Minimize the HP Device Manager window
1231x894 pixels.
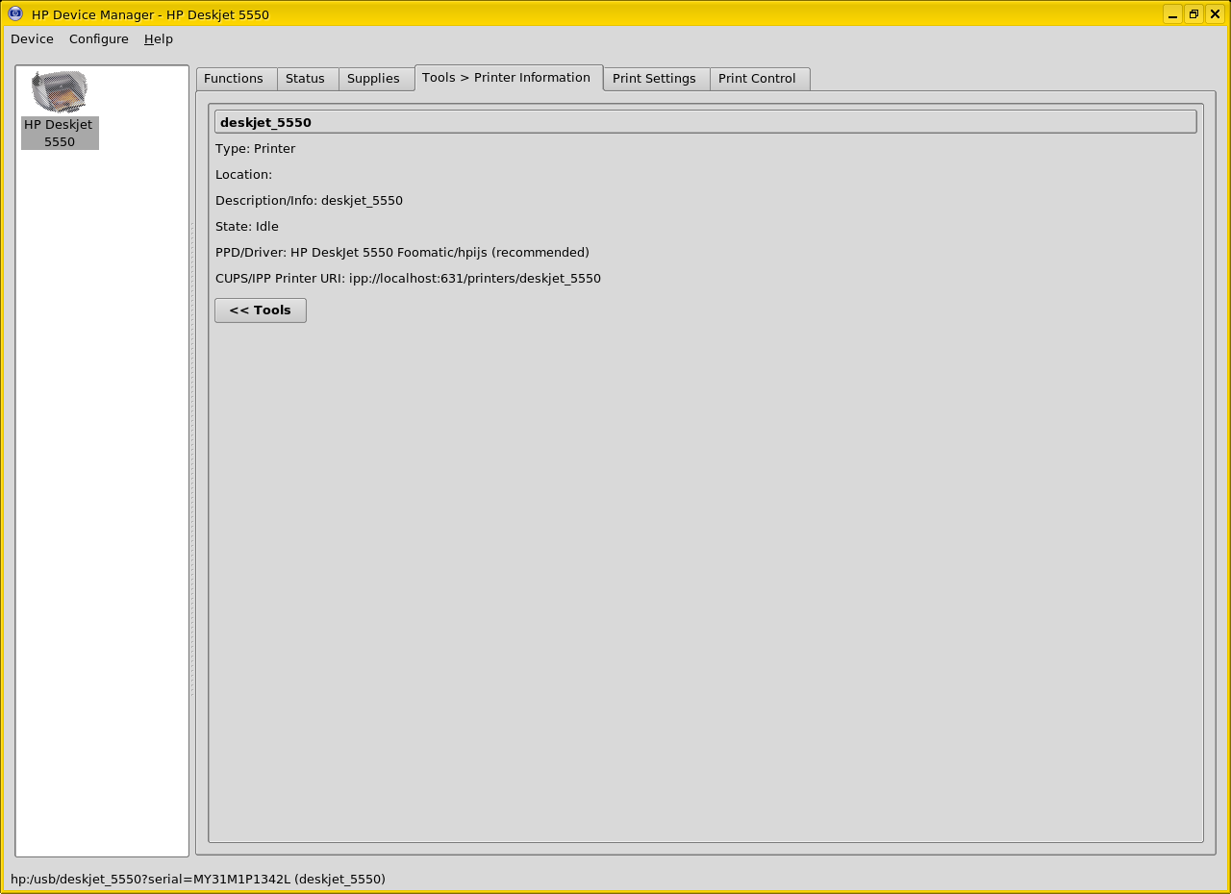coord(1172,14)
